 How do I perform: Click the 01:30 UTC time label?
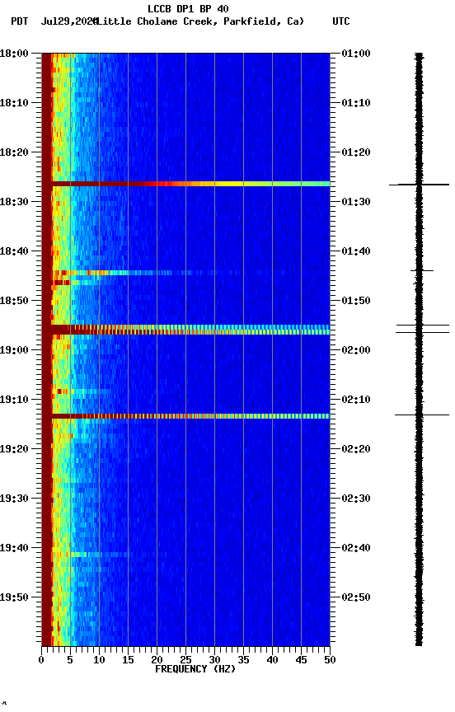coord(356,202)
